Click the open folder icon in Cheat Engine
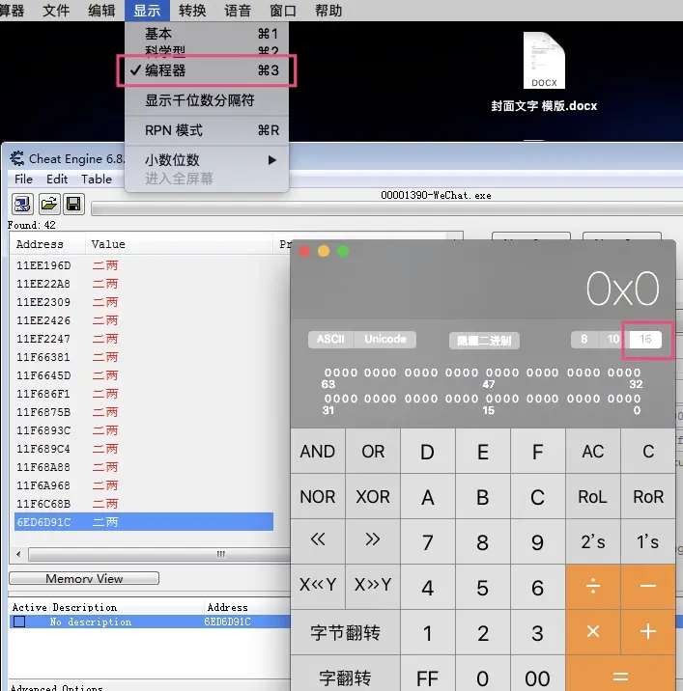Image resolution: width=683 pixels, height=691 pixels. tap(48, 205)
